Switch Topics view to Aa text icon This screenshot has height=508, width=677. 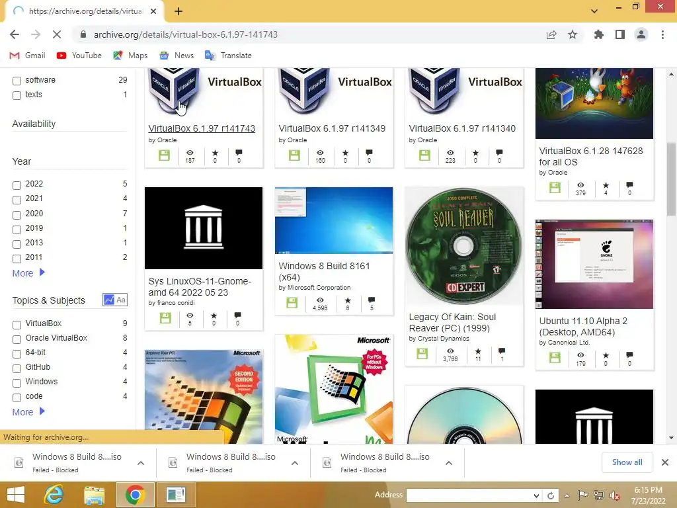tap(122, 300)
